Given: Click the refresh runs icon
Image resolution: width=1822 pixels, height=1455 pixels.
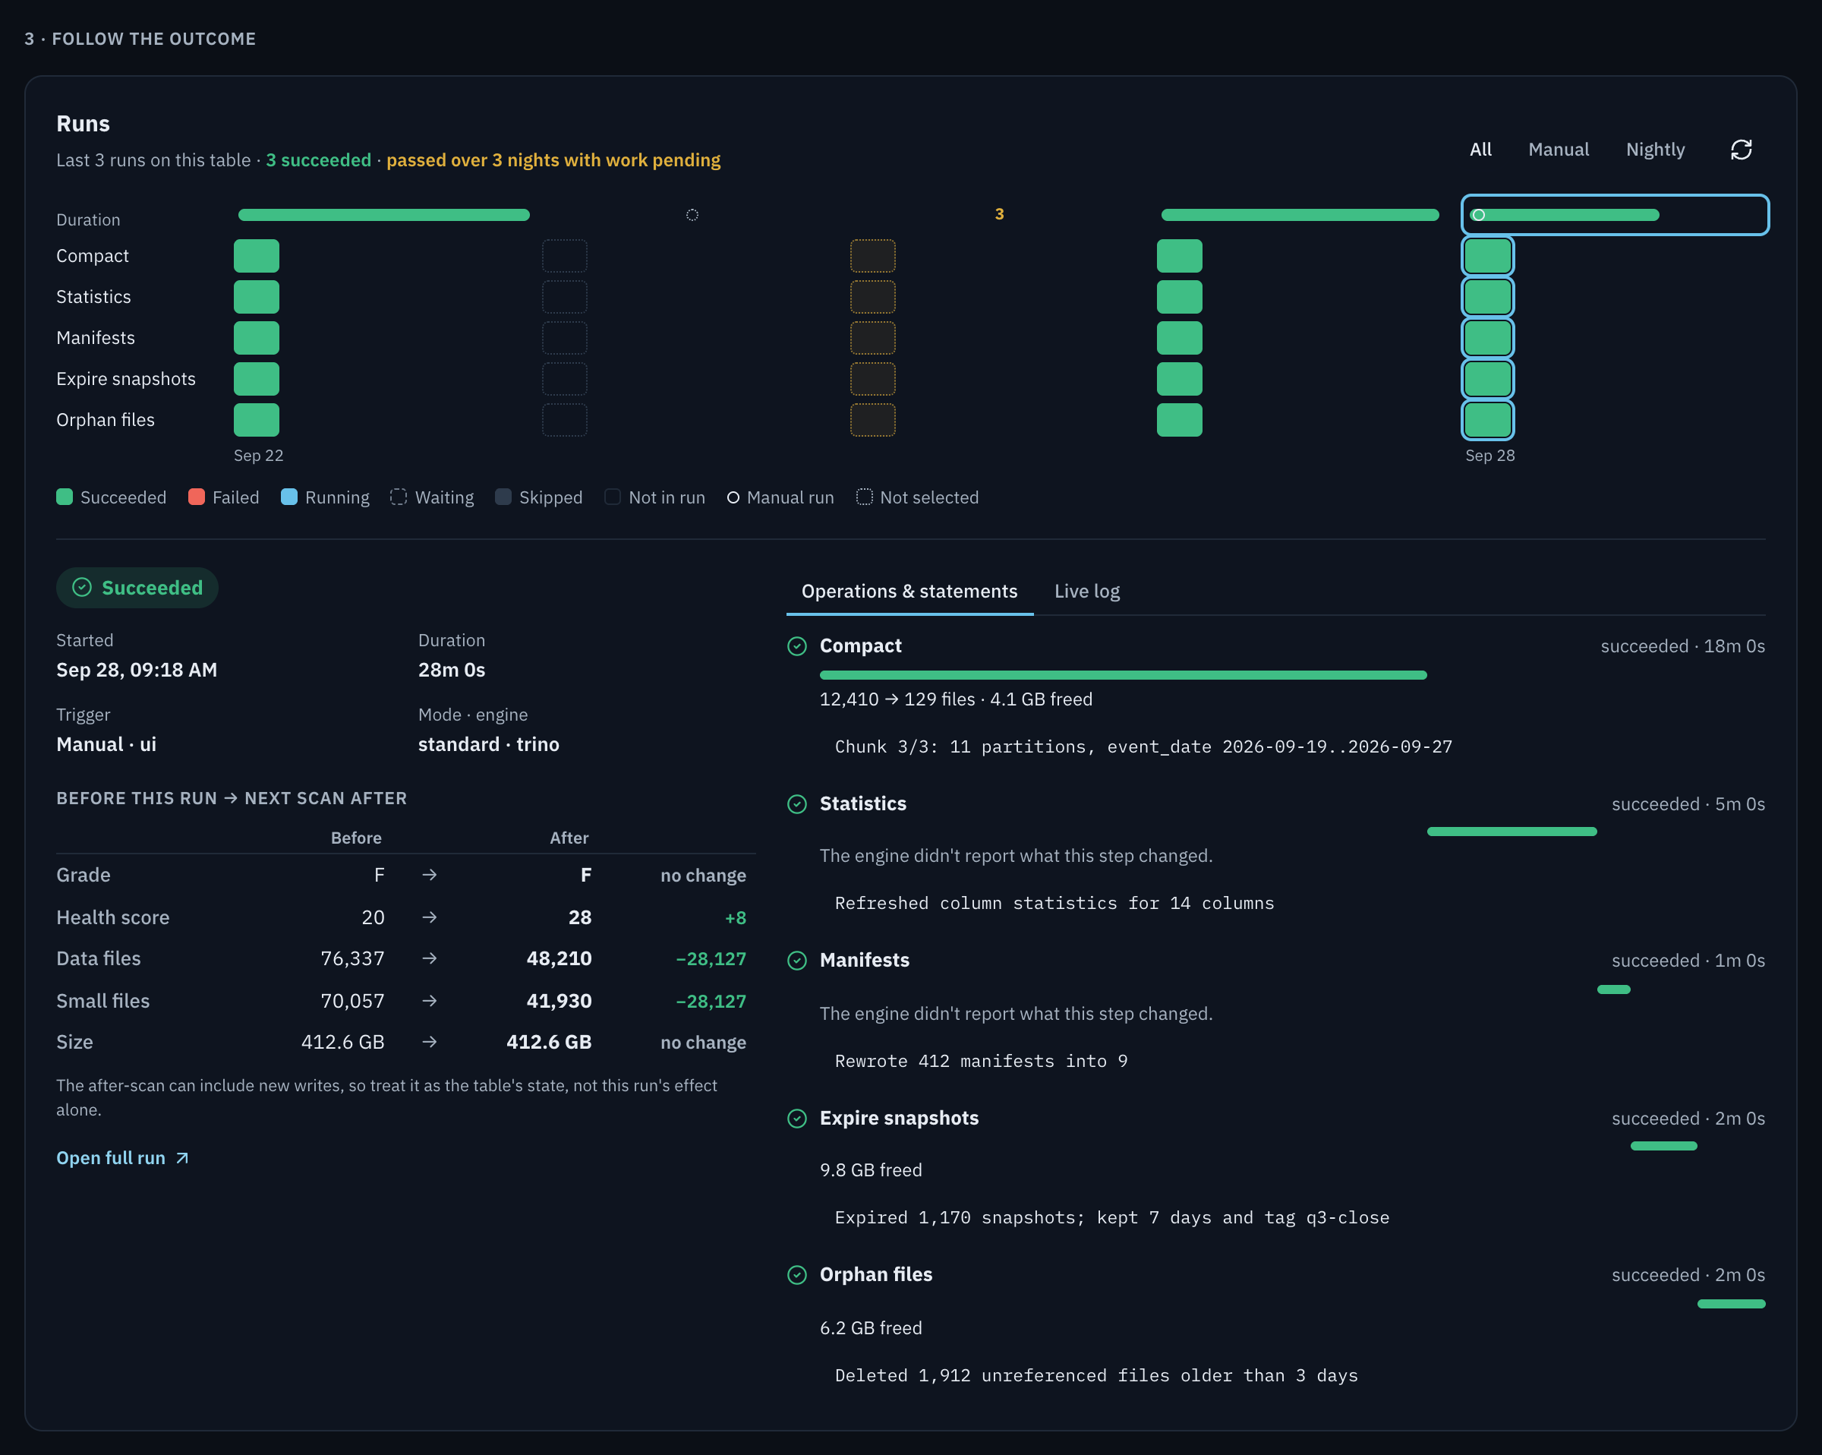Looking at the screenshot, I should coord(1741,150).
